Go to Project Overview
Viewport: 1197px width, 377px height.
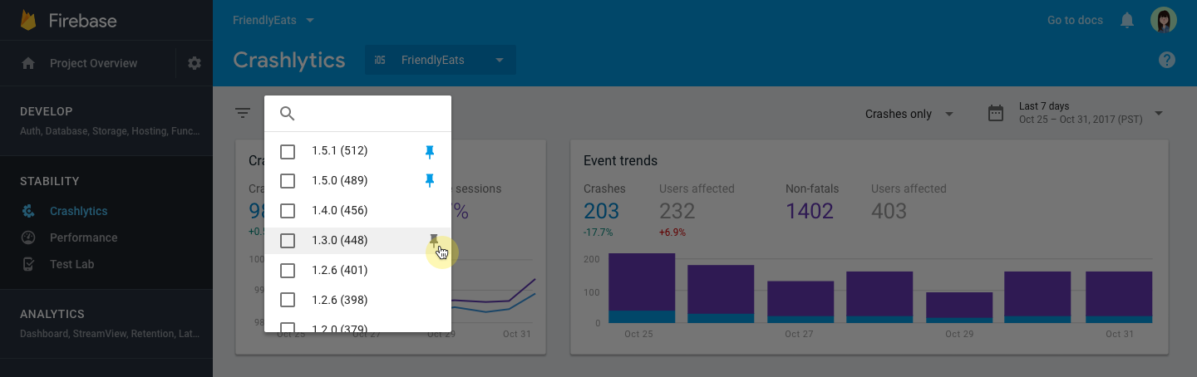coord(93,63)
